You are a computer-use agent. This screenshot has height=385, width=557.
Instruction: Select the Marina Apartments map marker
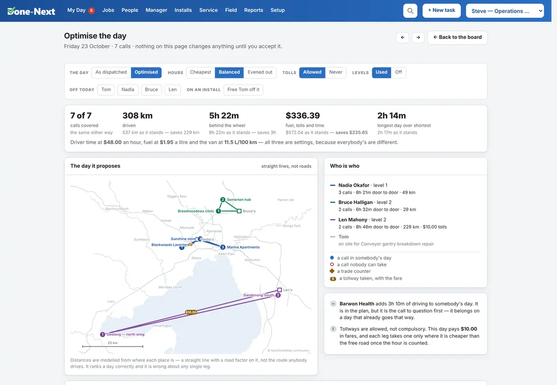tap(223, 247)
